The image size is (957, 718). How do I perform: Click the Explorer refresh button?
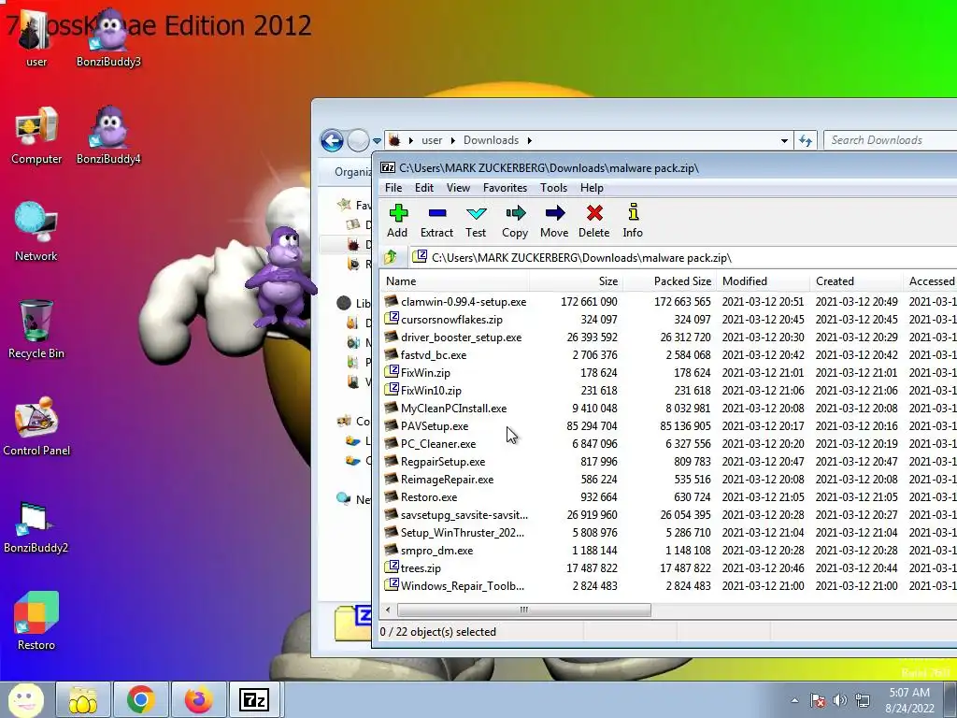[805, 140]
